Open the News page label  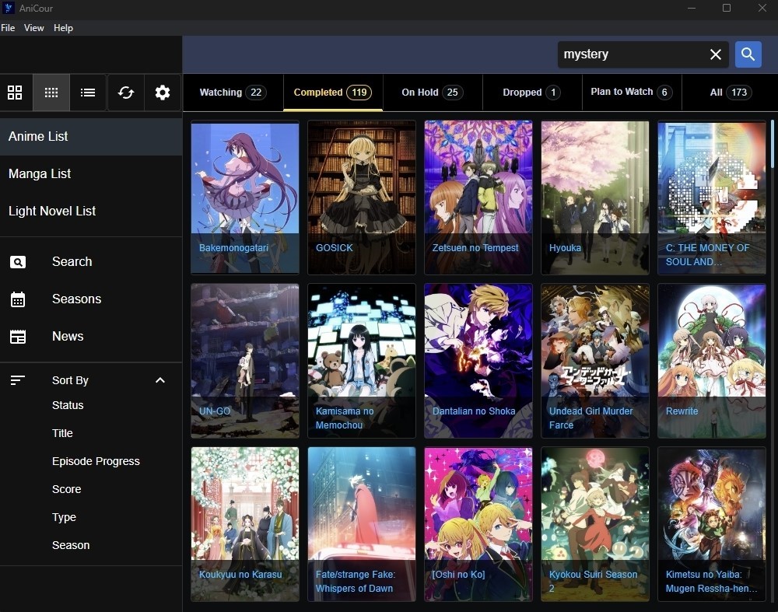pos(68,336)
